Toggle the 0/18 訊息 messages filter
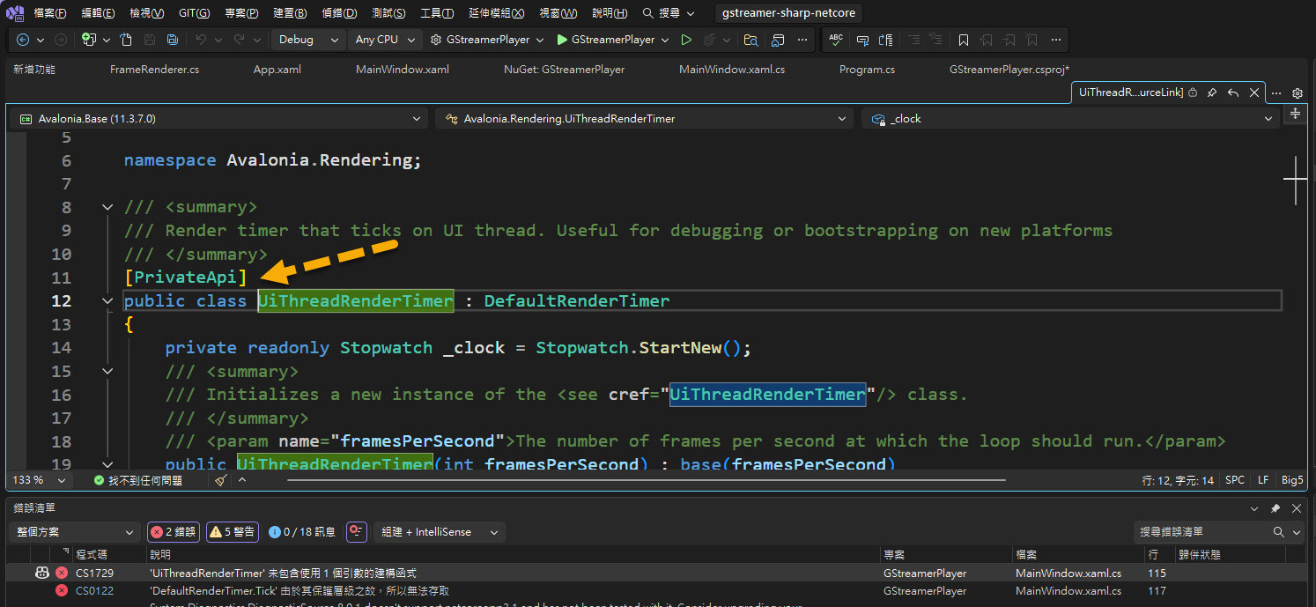Viewport: 1316px width, 607px height. (x=302, y=532)
